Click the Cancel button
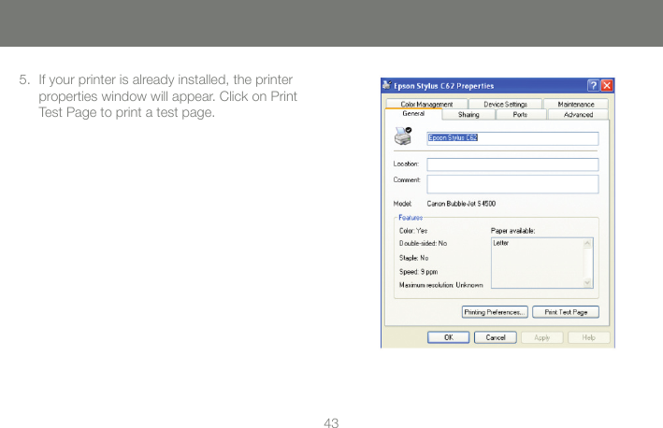Screen dimensions: 663x428 point(496,337)
